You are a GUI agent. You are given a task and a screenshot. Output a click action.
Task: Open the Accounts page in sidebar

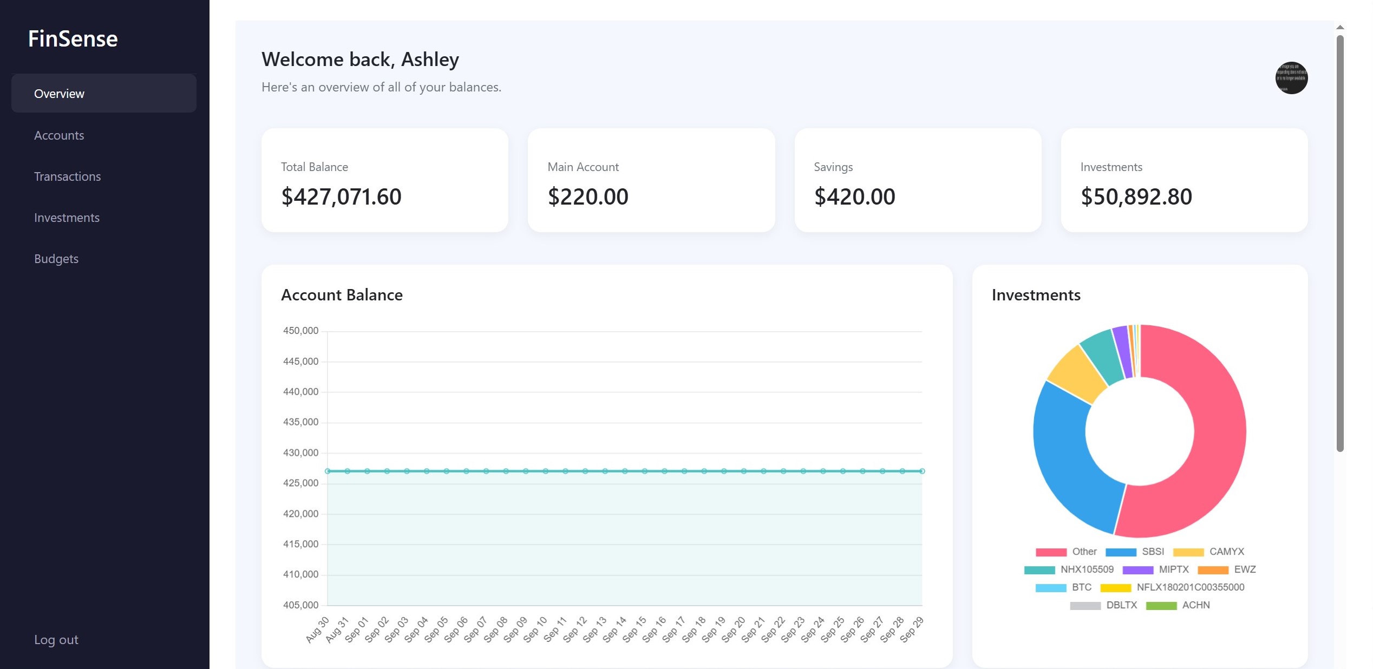point(59,135)
